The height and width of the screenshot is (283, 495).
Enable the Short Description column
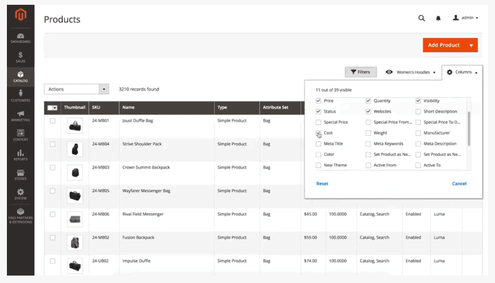[418, 112]
